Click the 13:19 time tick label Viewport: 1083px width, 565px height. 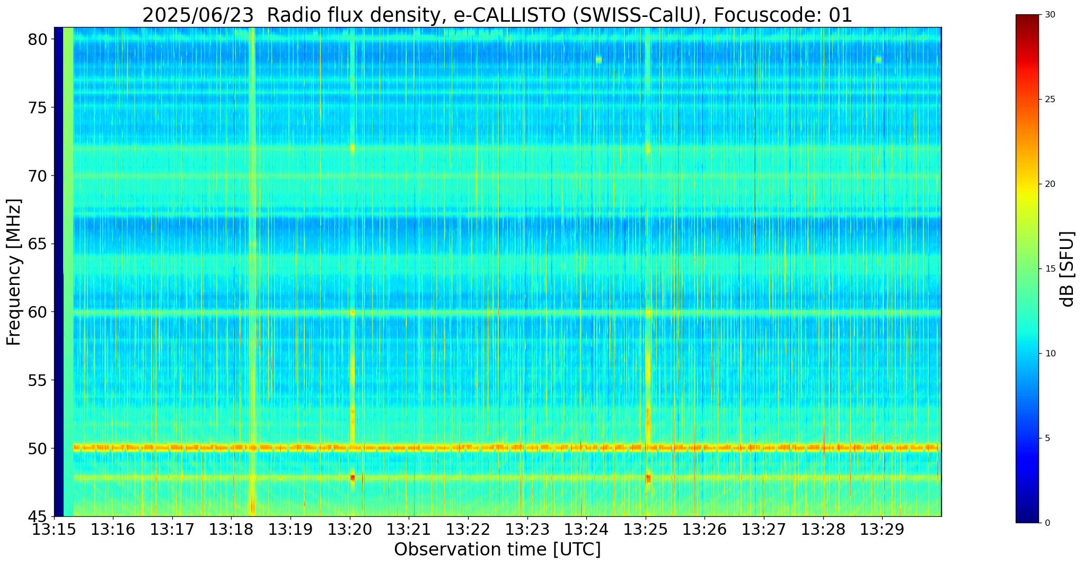point(290,530)
